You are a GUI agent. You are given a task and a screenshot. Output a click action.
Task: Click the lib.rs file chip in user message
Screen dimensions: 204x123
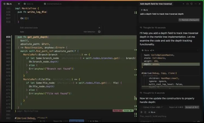tap(144, 10)
